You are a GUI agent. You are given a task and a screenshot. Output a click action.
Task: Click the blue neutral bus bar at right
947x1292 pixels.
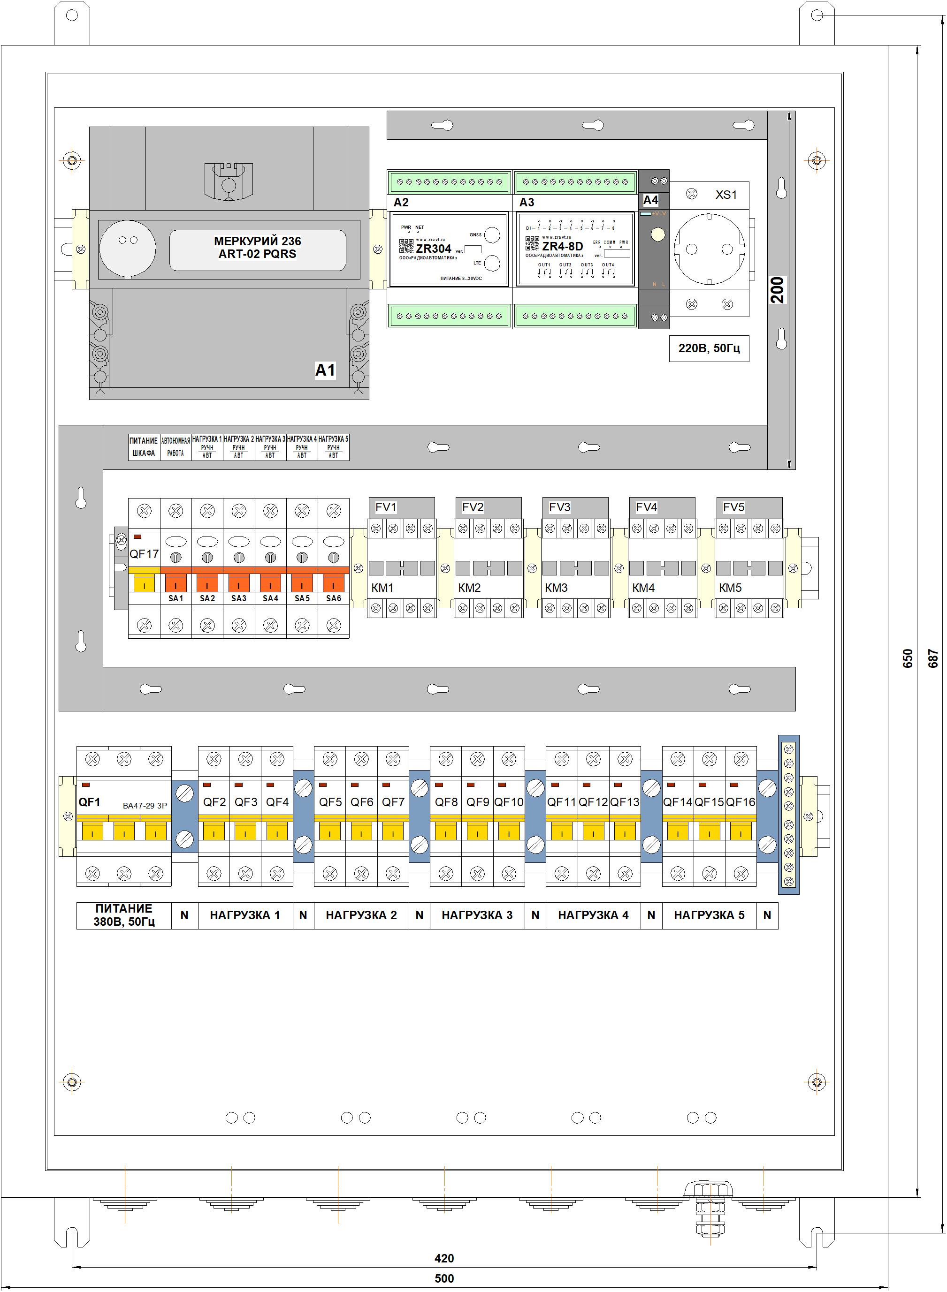pyautogui.click(x=788, y=815)
